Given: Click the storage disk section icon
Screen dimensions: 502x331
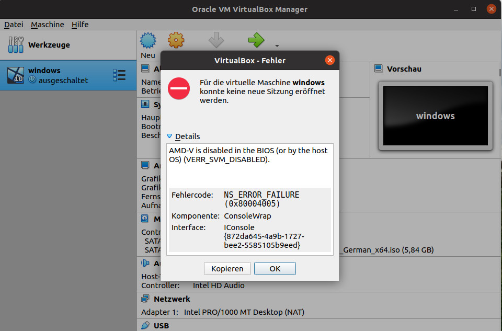Looking at the screenshot, I should pyautogui.click(x=145, y=219).
